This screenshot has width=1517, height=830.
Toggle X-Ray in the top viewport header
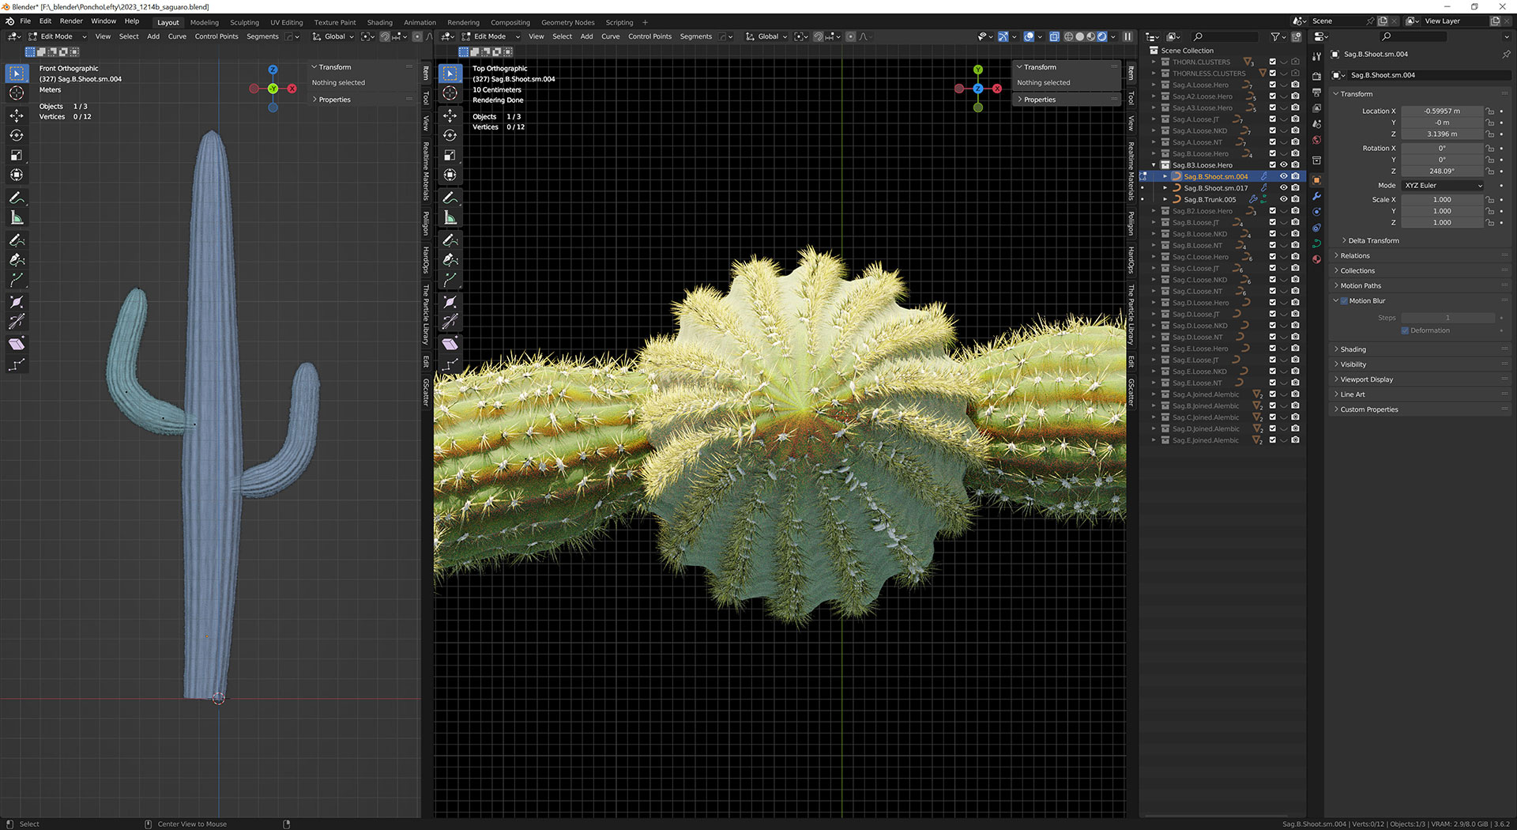[1054, 36]
